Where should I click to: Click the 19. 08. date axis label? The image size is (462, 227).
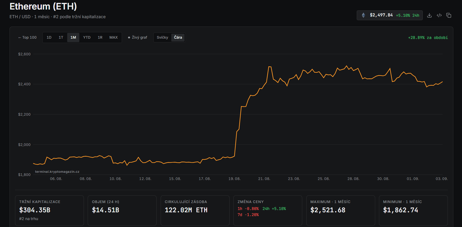point(234,179)
